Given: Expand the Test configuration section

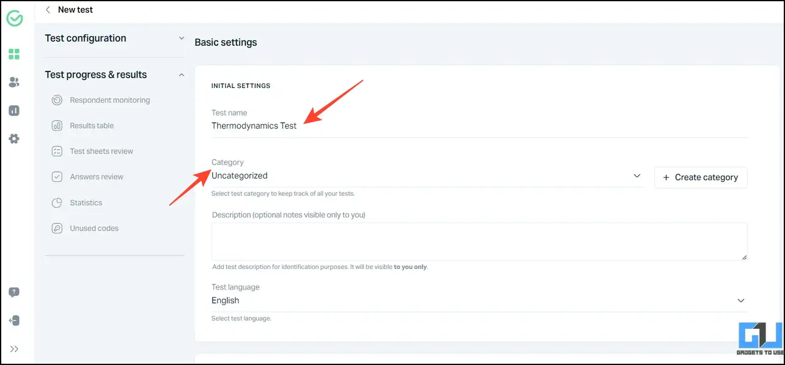Looking at the screenshot, I should [x=114, y=38].
